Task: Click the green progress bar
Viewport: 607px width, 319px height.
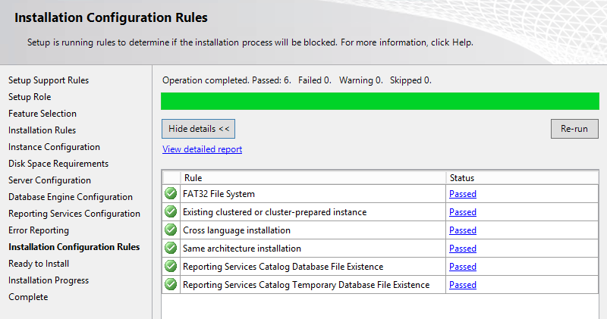Action: pos(380,101)
